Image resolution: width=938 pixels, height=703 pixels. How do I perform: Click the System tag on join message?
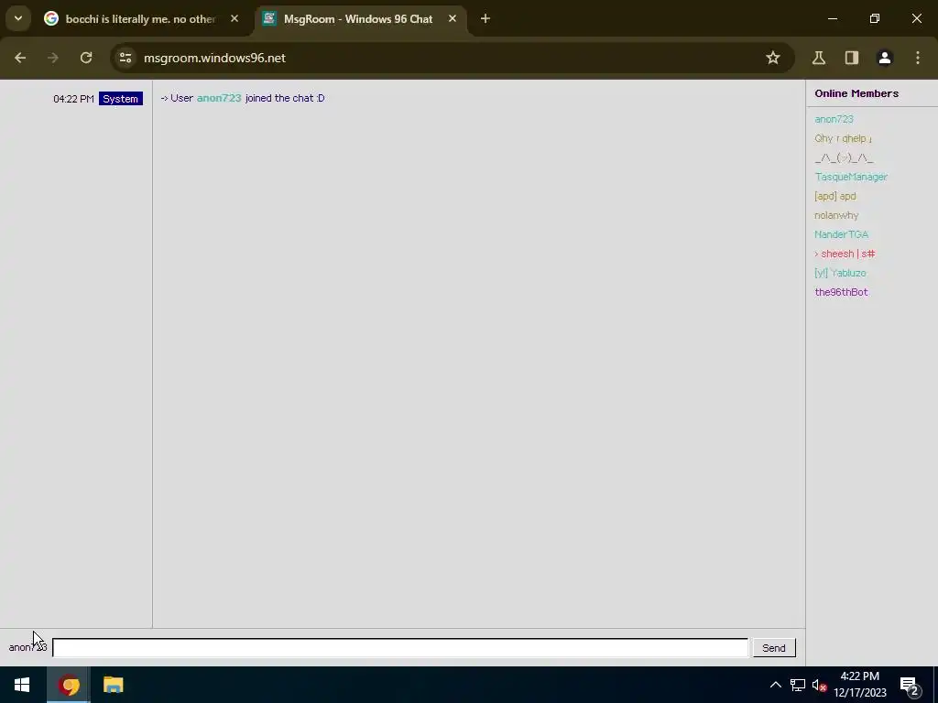pyautogui.click(x=120, y=99)
